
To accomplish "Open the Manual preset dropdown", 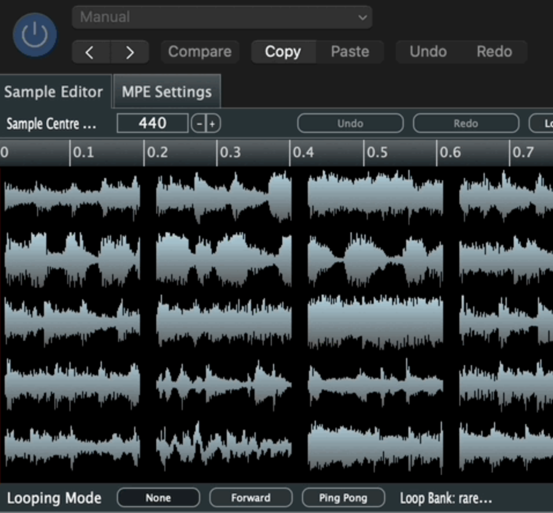I will coord(222,17).
